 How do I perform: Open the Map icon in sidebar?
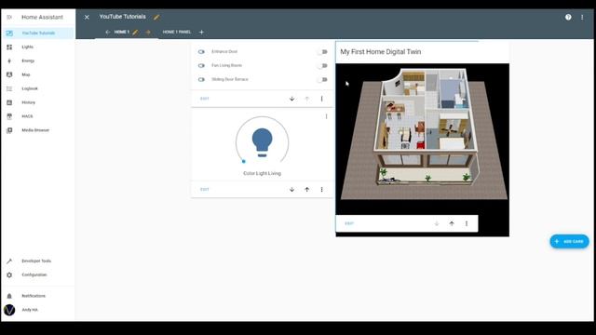(9, 74)
